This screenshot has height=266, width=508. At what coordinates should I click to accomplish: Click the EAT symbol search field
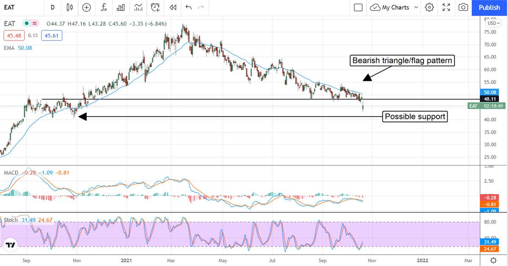[x=21, y=7]
